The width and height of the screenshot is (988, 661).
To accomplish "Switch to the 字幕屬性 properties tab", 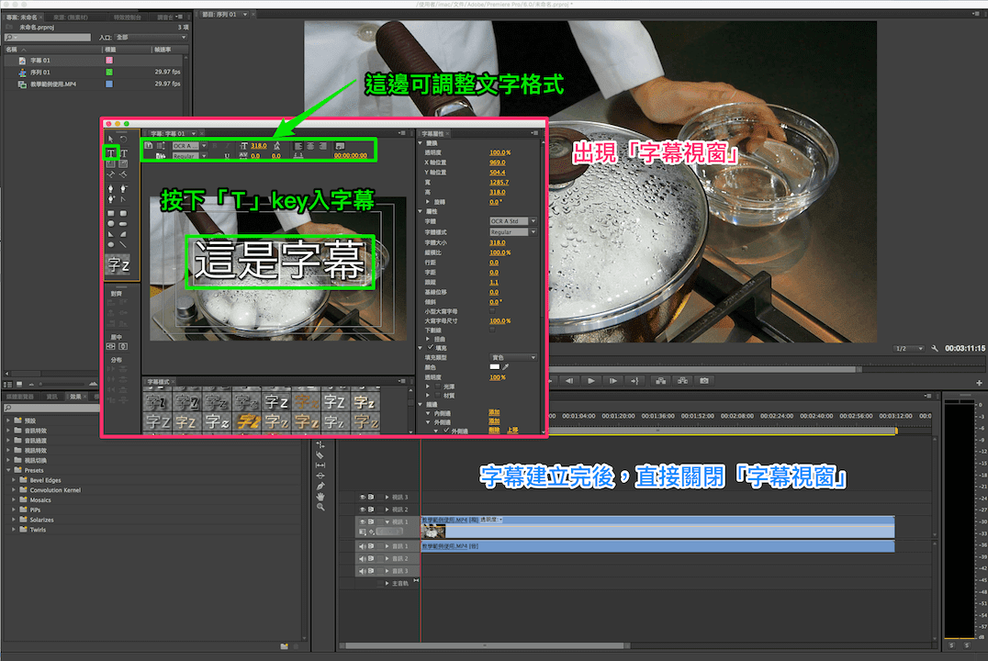I will [432, 134].
